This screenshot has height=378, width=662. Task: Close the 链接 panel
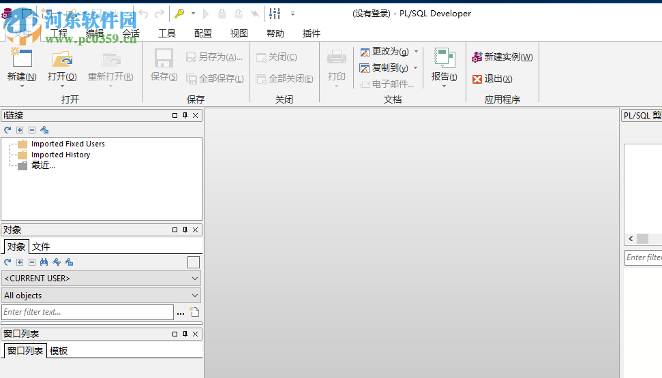[196, 116]
